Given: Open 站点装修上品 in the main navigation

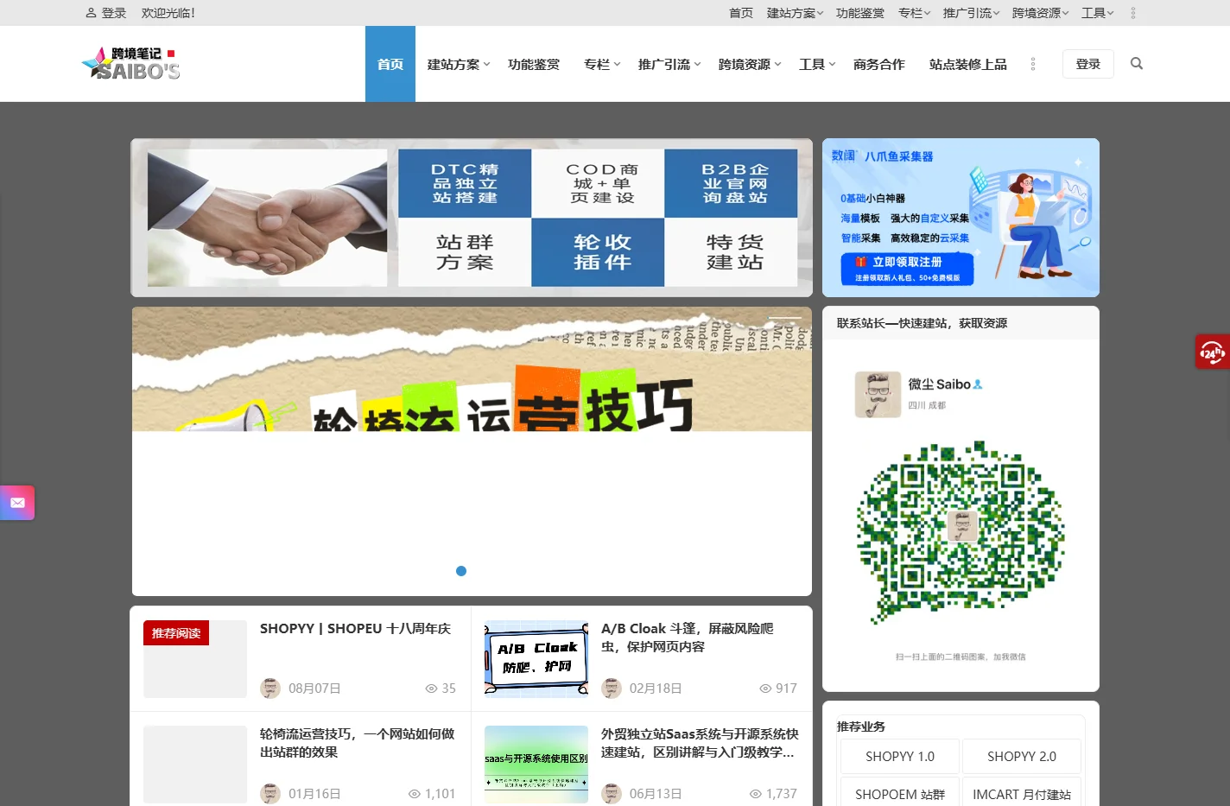Looking at the screenshot, I should pos(968,64).
